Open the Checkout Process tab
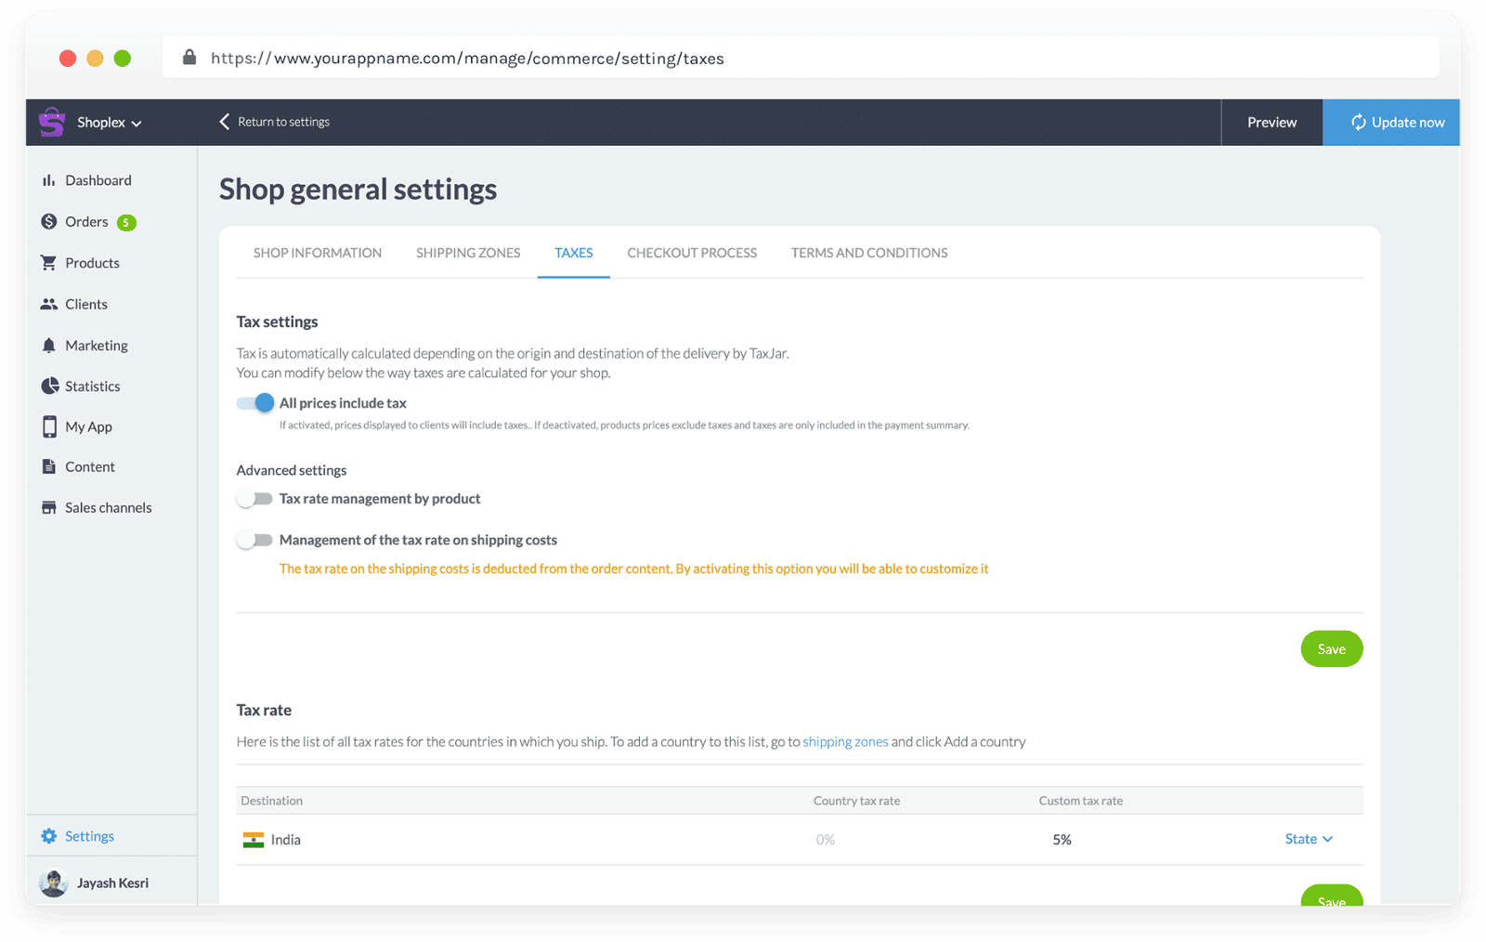This screenshot has height=942, width=1486. [x=692, y=253]
